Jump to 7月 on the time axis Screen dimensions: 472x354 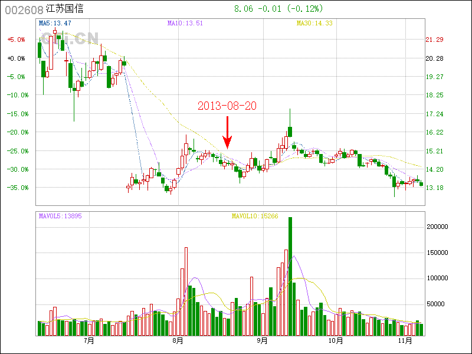pyautogui.click(x=89, y=340)
